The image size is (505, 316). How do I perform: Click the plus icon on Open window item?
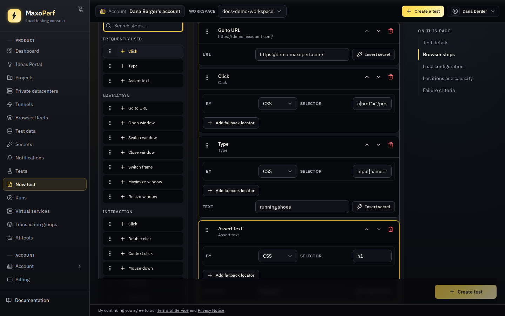[123, 123]
